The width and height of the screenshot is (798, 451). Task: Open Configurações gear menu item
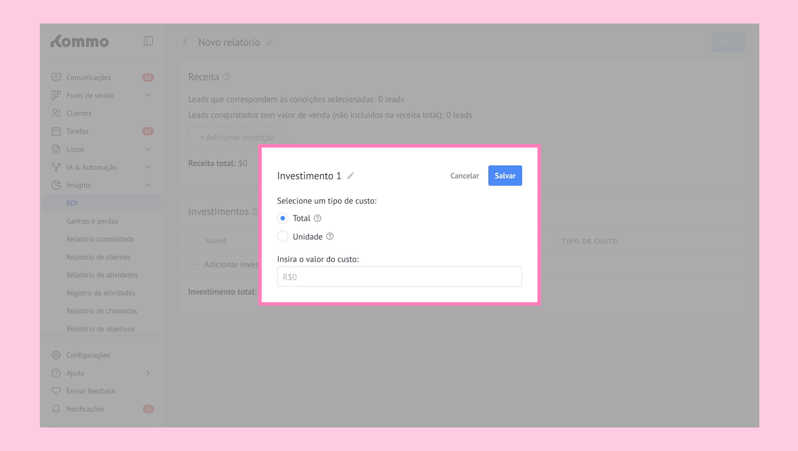click(88, 355)
